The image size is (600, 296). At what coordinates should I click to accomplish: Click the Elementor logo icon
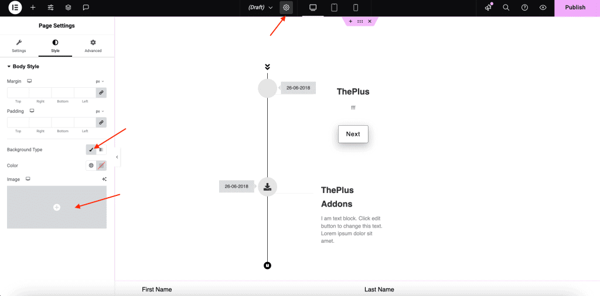15,8
